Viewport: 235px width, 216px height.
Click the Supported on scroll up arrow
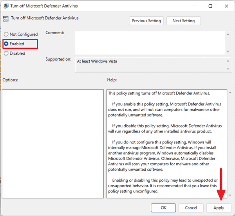coord(228,61)
